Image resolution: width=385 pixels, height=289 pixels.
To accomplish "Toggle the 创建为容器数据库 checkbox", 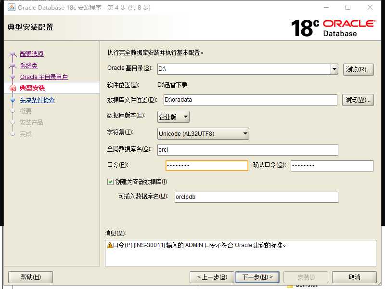I will pos(110,182).
